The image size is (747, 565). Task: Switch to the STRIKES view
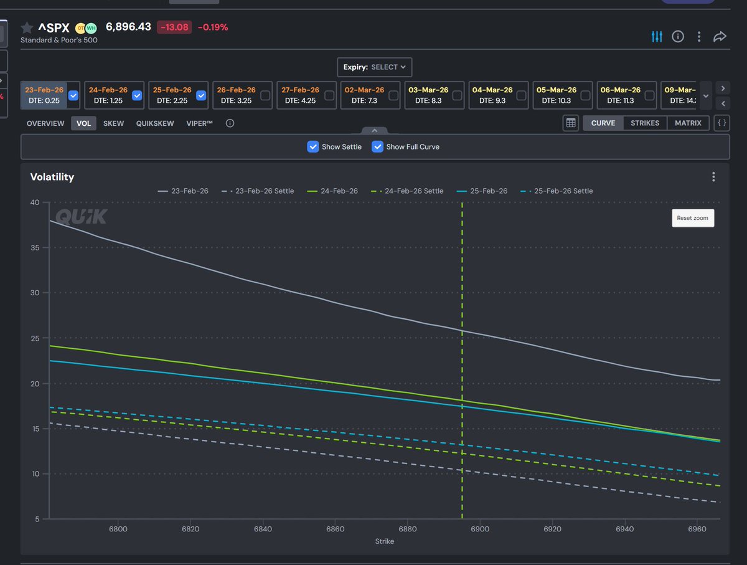[645, 123]
